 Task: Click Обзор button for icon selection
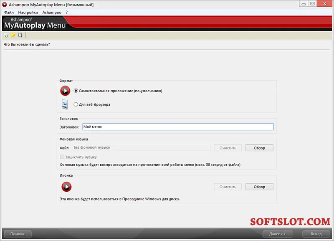pyautogui.click(x=259, y=187)
